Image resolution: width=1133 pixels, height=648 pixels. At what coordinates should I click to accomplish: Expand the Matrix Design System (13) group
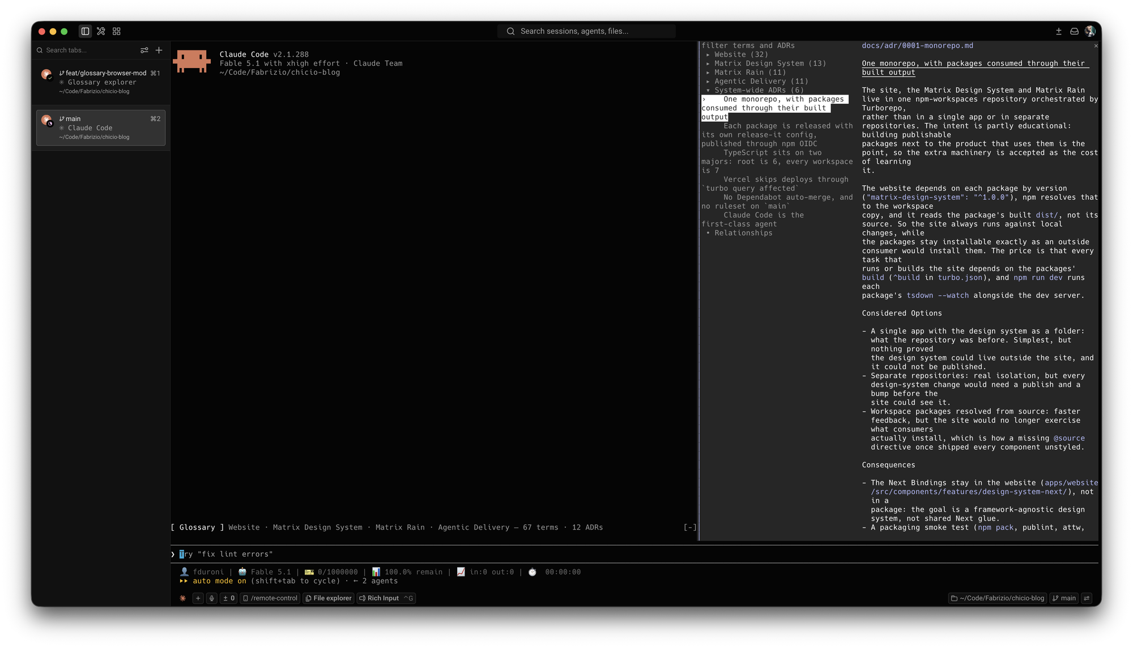point(766,63)
